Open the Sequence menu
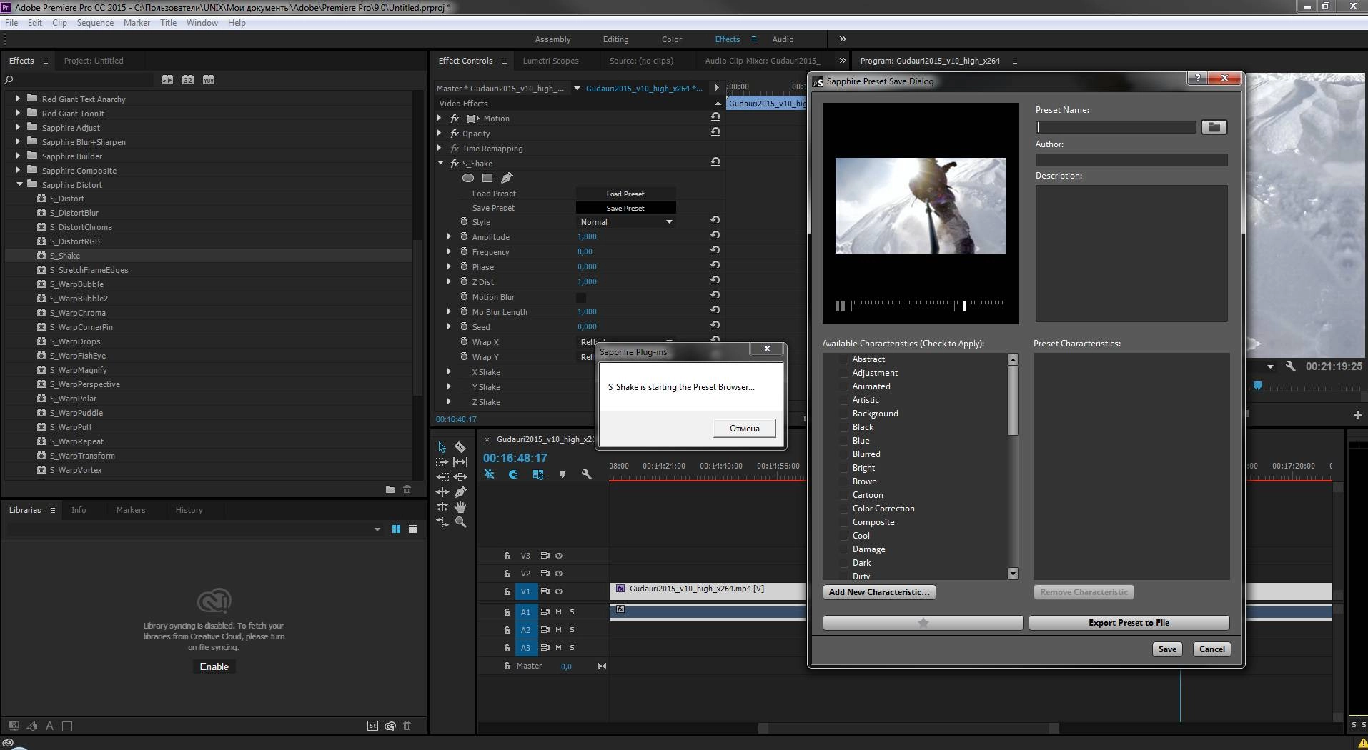The height and width of the screenshot is (750, 1368). click(95, 23)
